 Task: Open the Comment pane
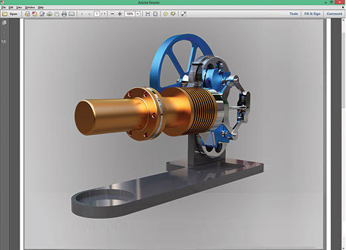coord(334,14)
